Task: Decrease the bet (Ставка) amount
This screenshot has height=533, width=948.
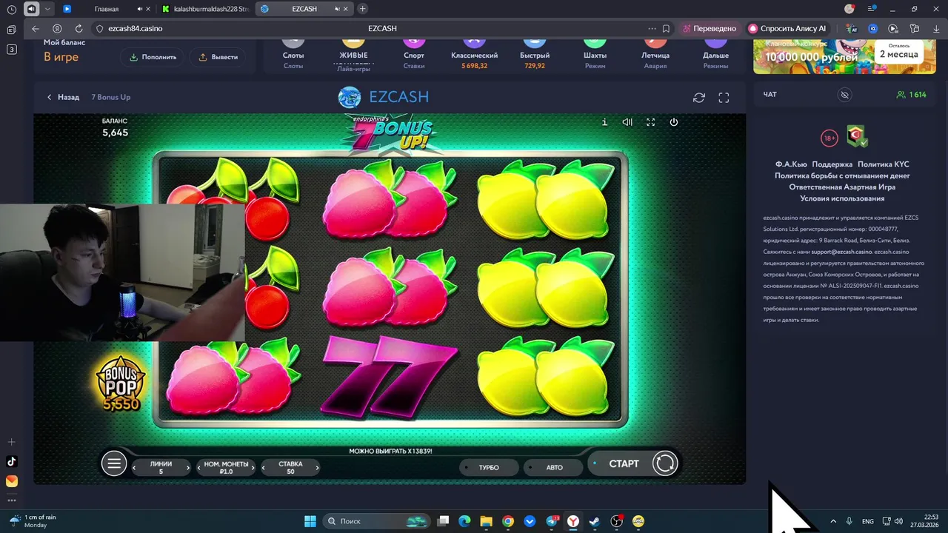Action: (x=264, y=467)
